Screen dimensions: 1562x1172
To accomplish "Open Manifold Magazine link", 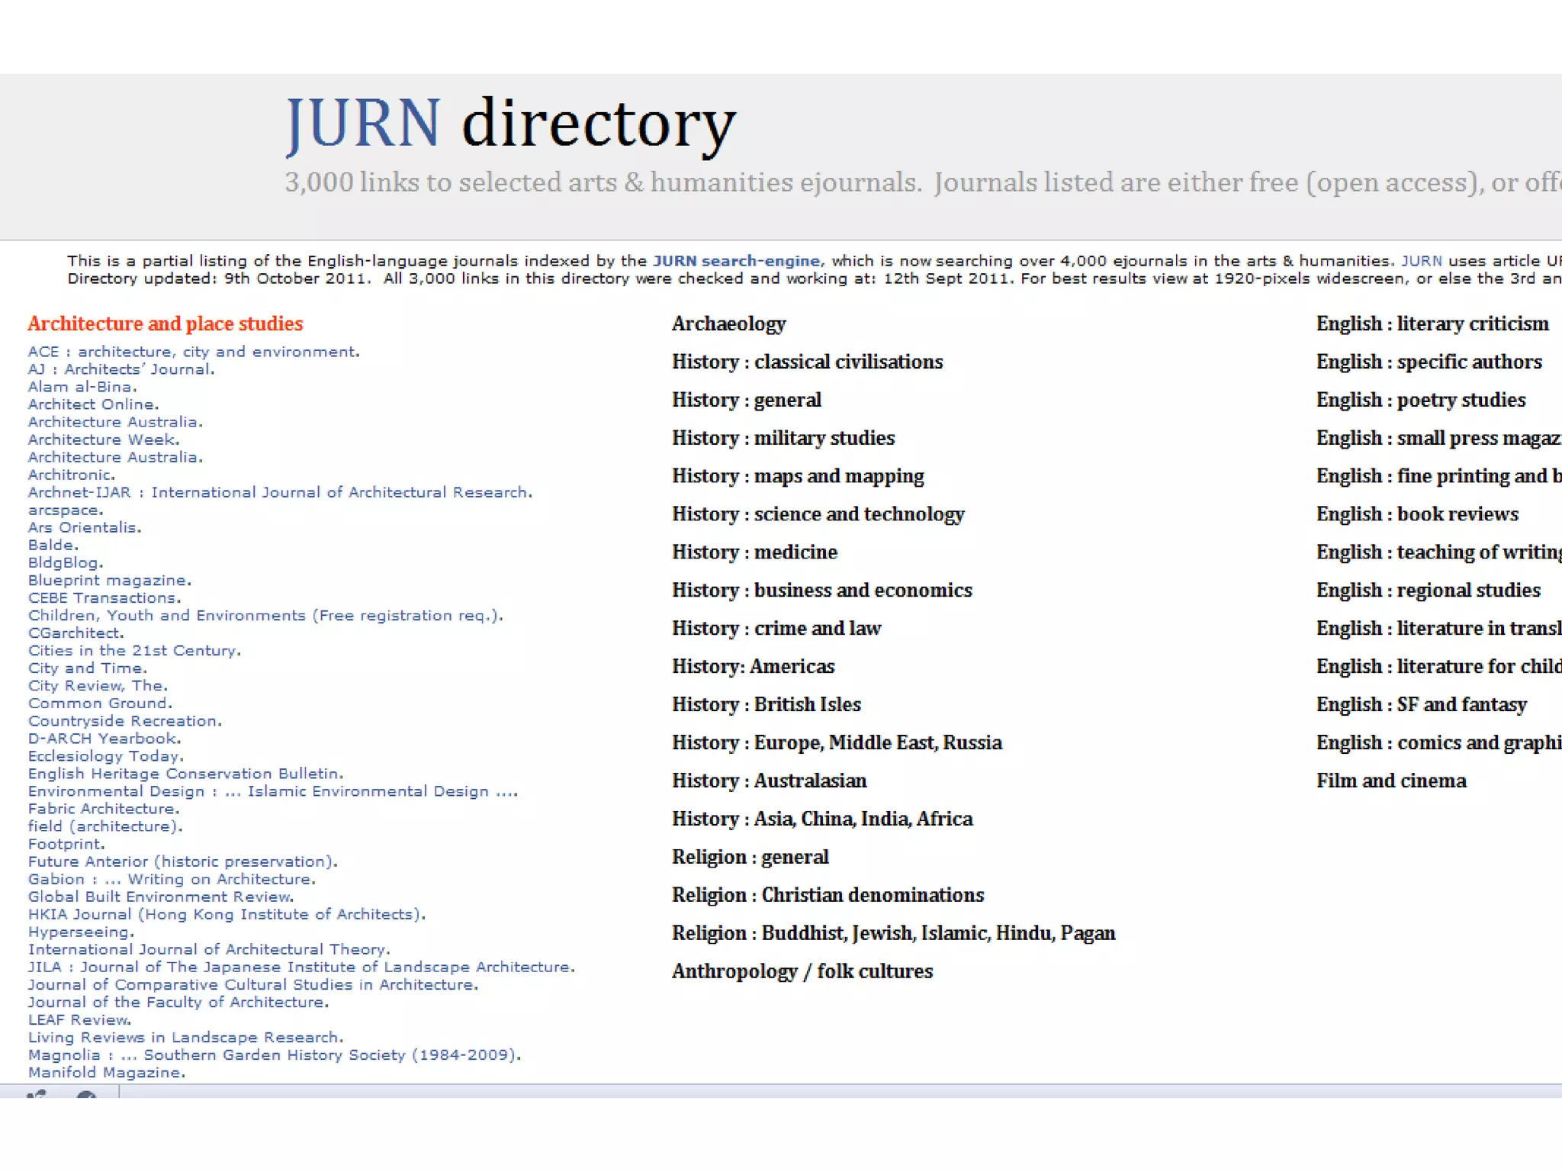I will pyautogui.click(x=106, y=1073).
